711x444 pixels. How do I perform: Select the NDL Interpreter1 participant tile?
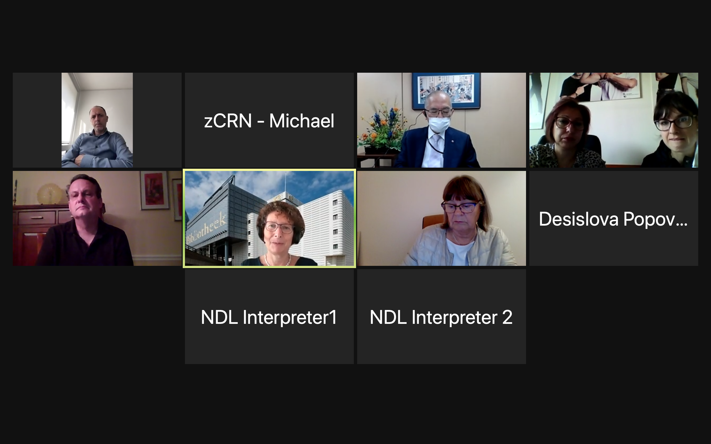[269, 317]
